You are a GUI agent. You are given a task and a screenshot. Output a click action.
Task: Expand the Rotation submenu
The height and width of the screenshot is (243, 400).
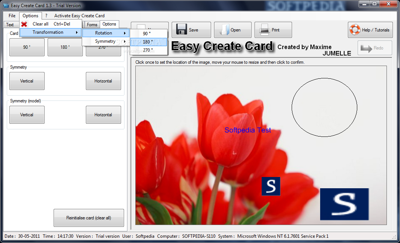pyautogui.click(x=106, y=33)
